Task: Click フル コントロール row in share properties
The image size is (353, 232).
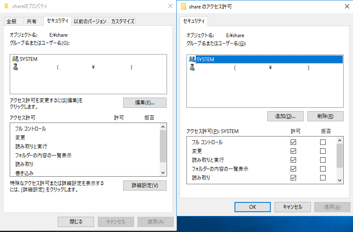Action: (85, 128)
